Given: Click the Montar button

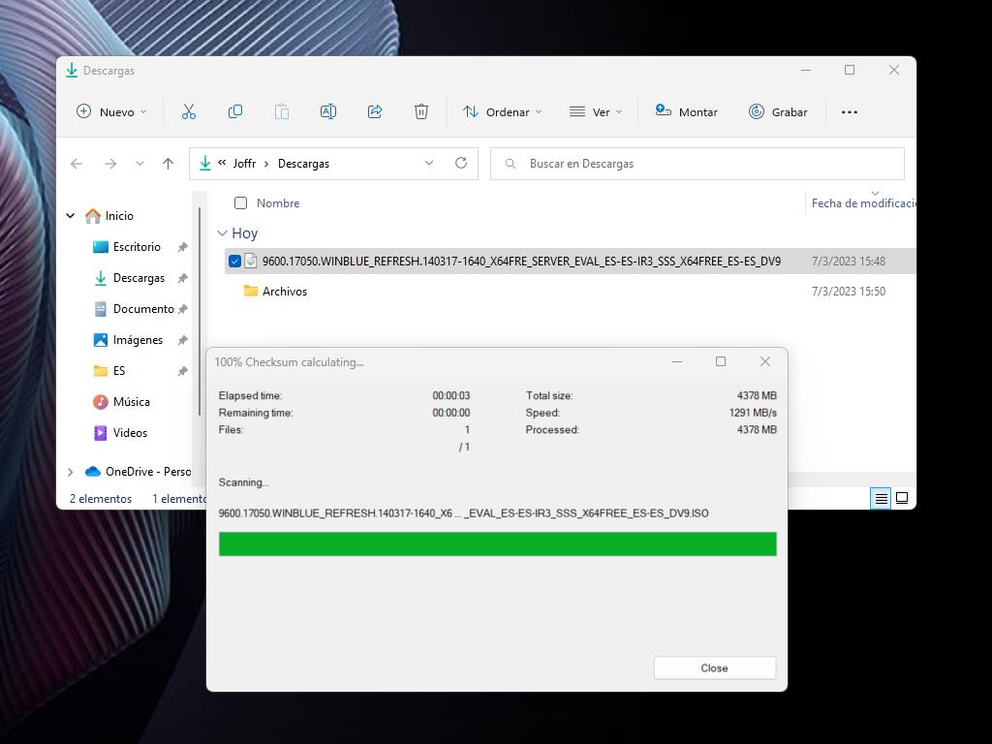Looking at the screenshot, I should pyautogui.click(x=686, y=112).
